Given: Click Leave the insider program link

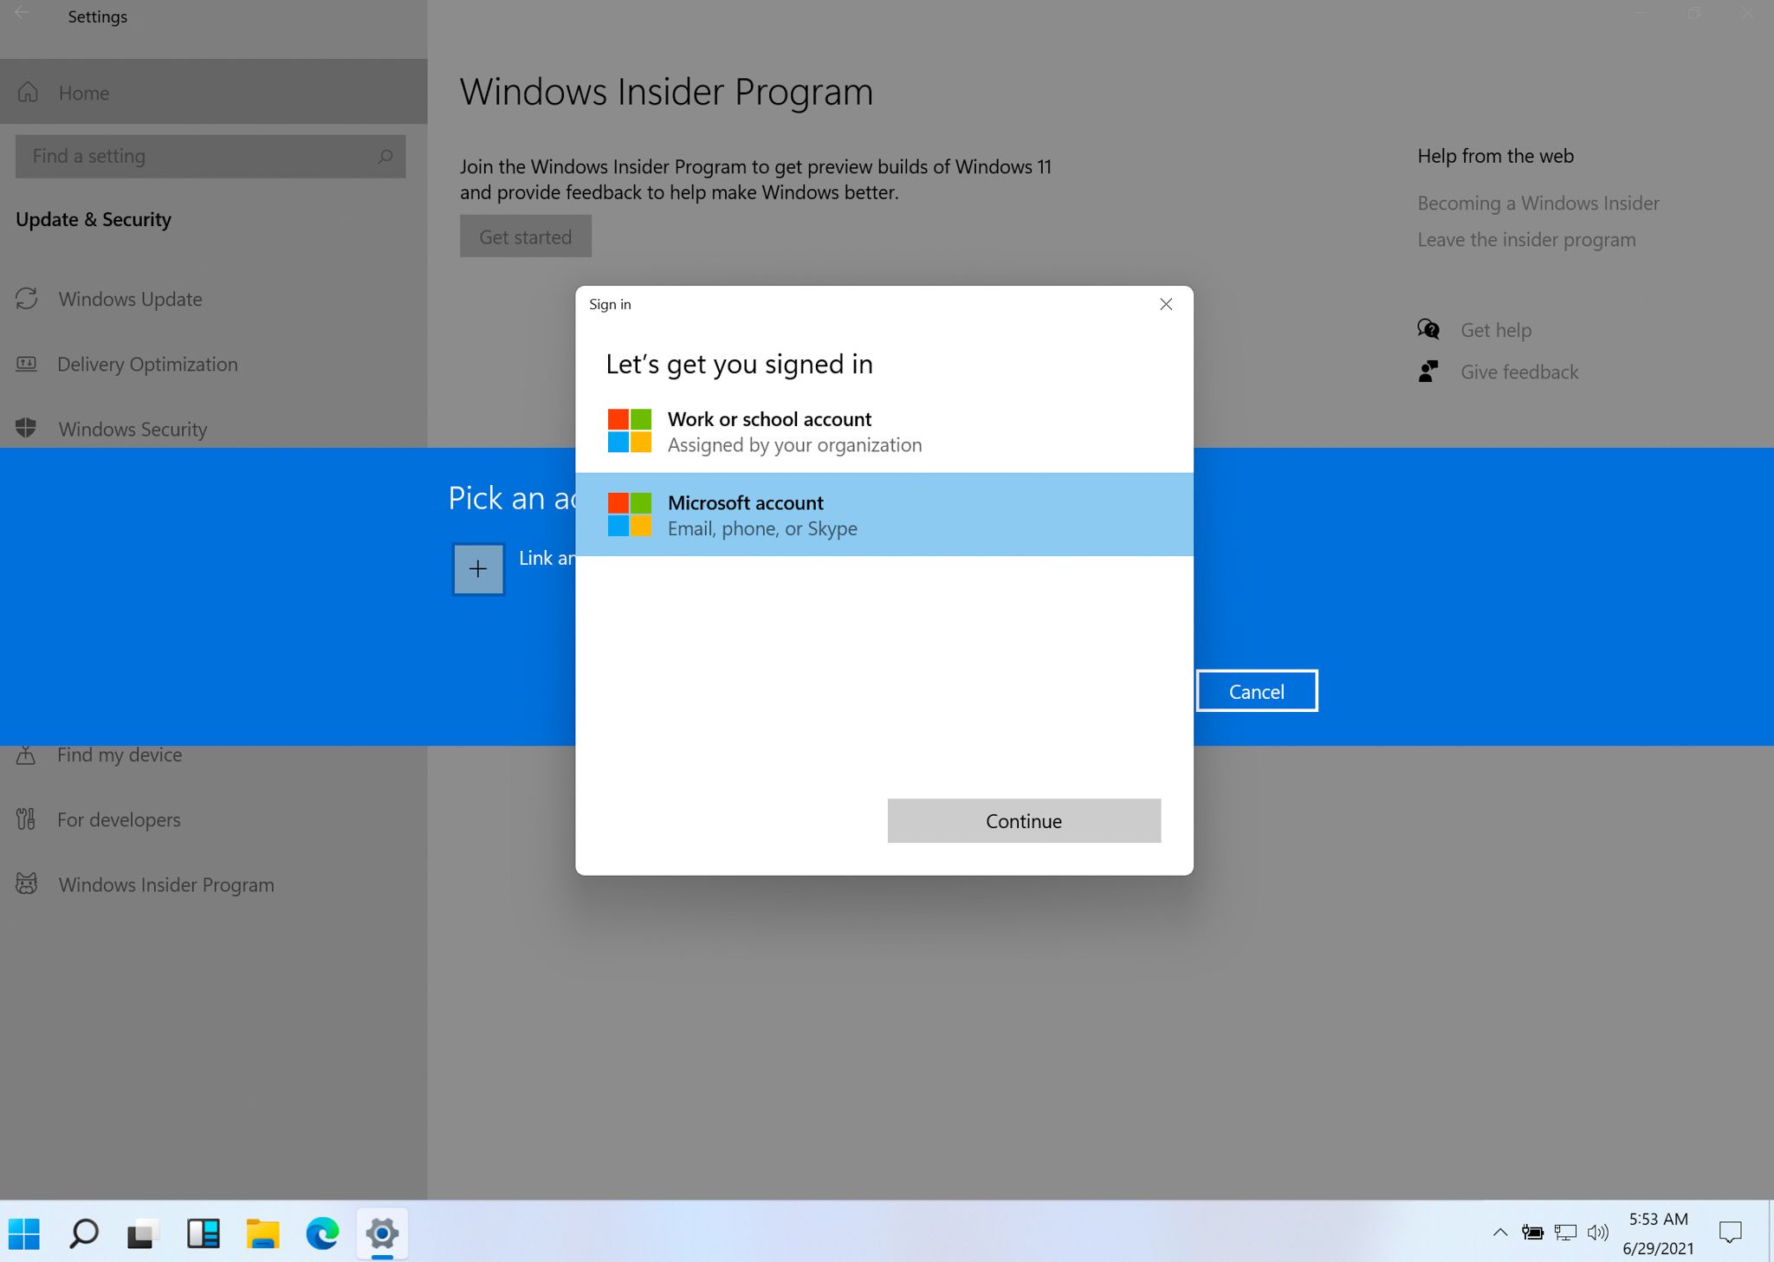Looking at the screenshot, I should point(1527,239).
